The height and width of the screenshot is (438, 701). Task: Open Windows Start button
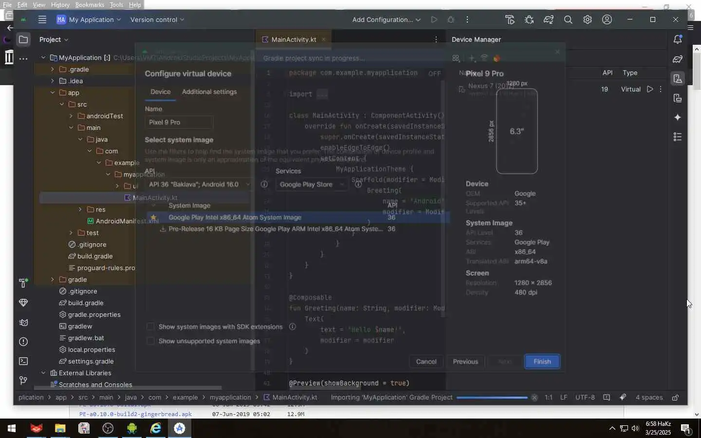(x=12, y=428)
